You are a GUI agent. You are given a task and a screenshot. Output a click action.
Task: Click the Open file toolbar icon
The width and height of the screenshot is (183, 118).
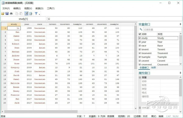click(3, 14)
